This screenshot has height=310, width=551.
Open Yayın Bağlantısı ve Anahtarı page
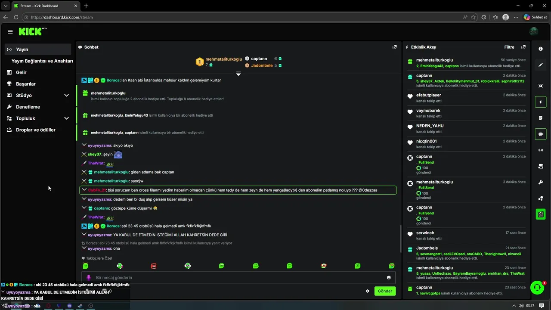pos(42,61)
